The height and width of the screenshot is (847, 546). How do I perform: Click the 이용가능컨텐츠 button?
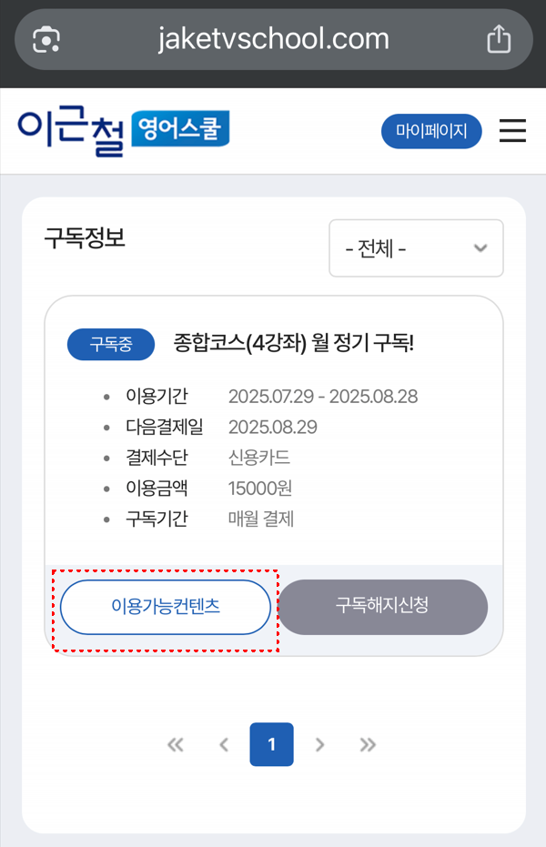coord(166,607)
